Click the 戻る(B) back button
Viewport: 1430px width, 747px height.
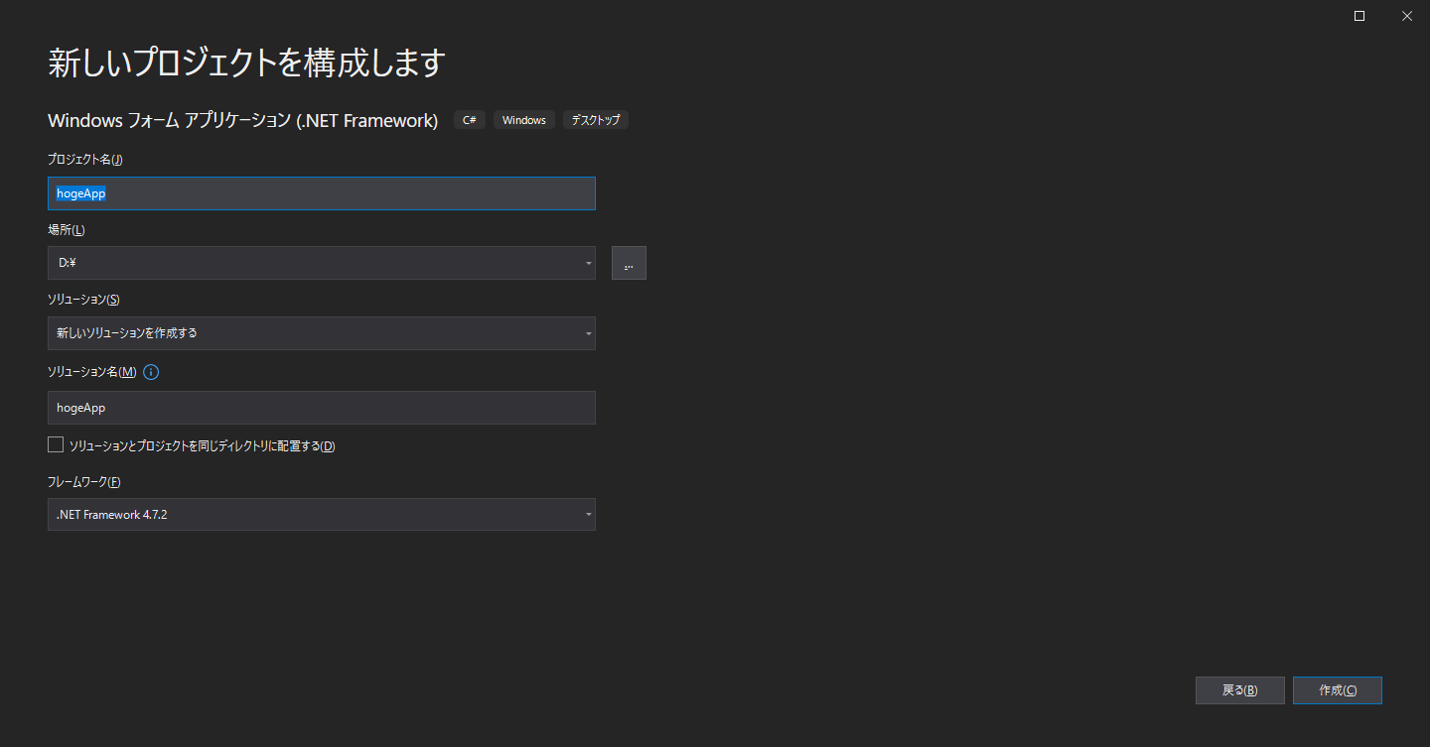click(x=1239, y=690)
